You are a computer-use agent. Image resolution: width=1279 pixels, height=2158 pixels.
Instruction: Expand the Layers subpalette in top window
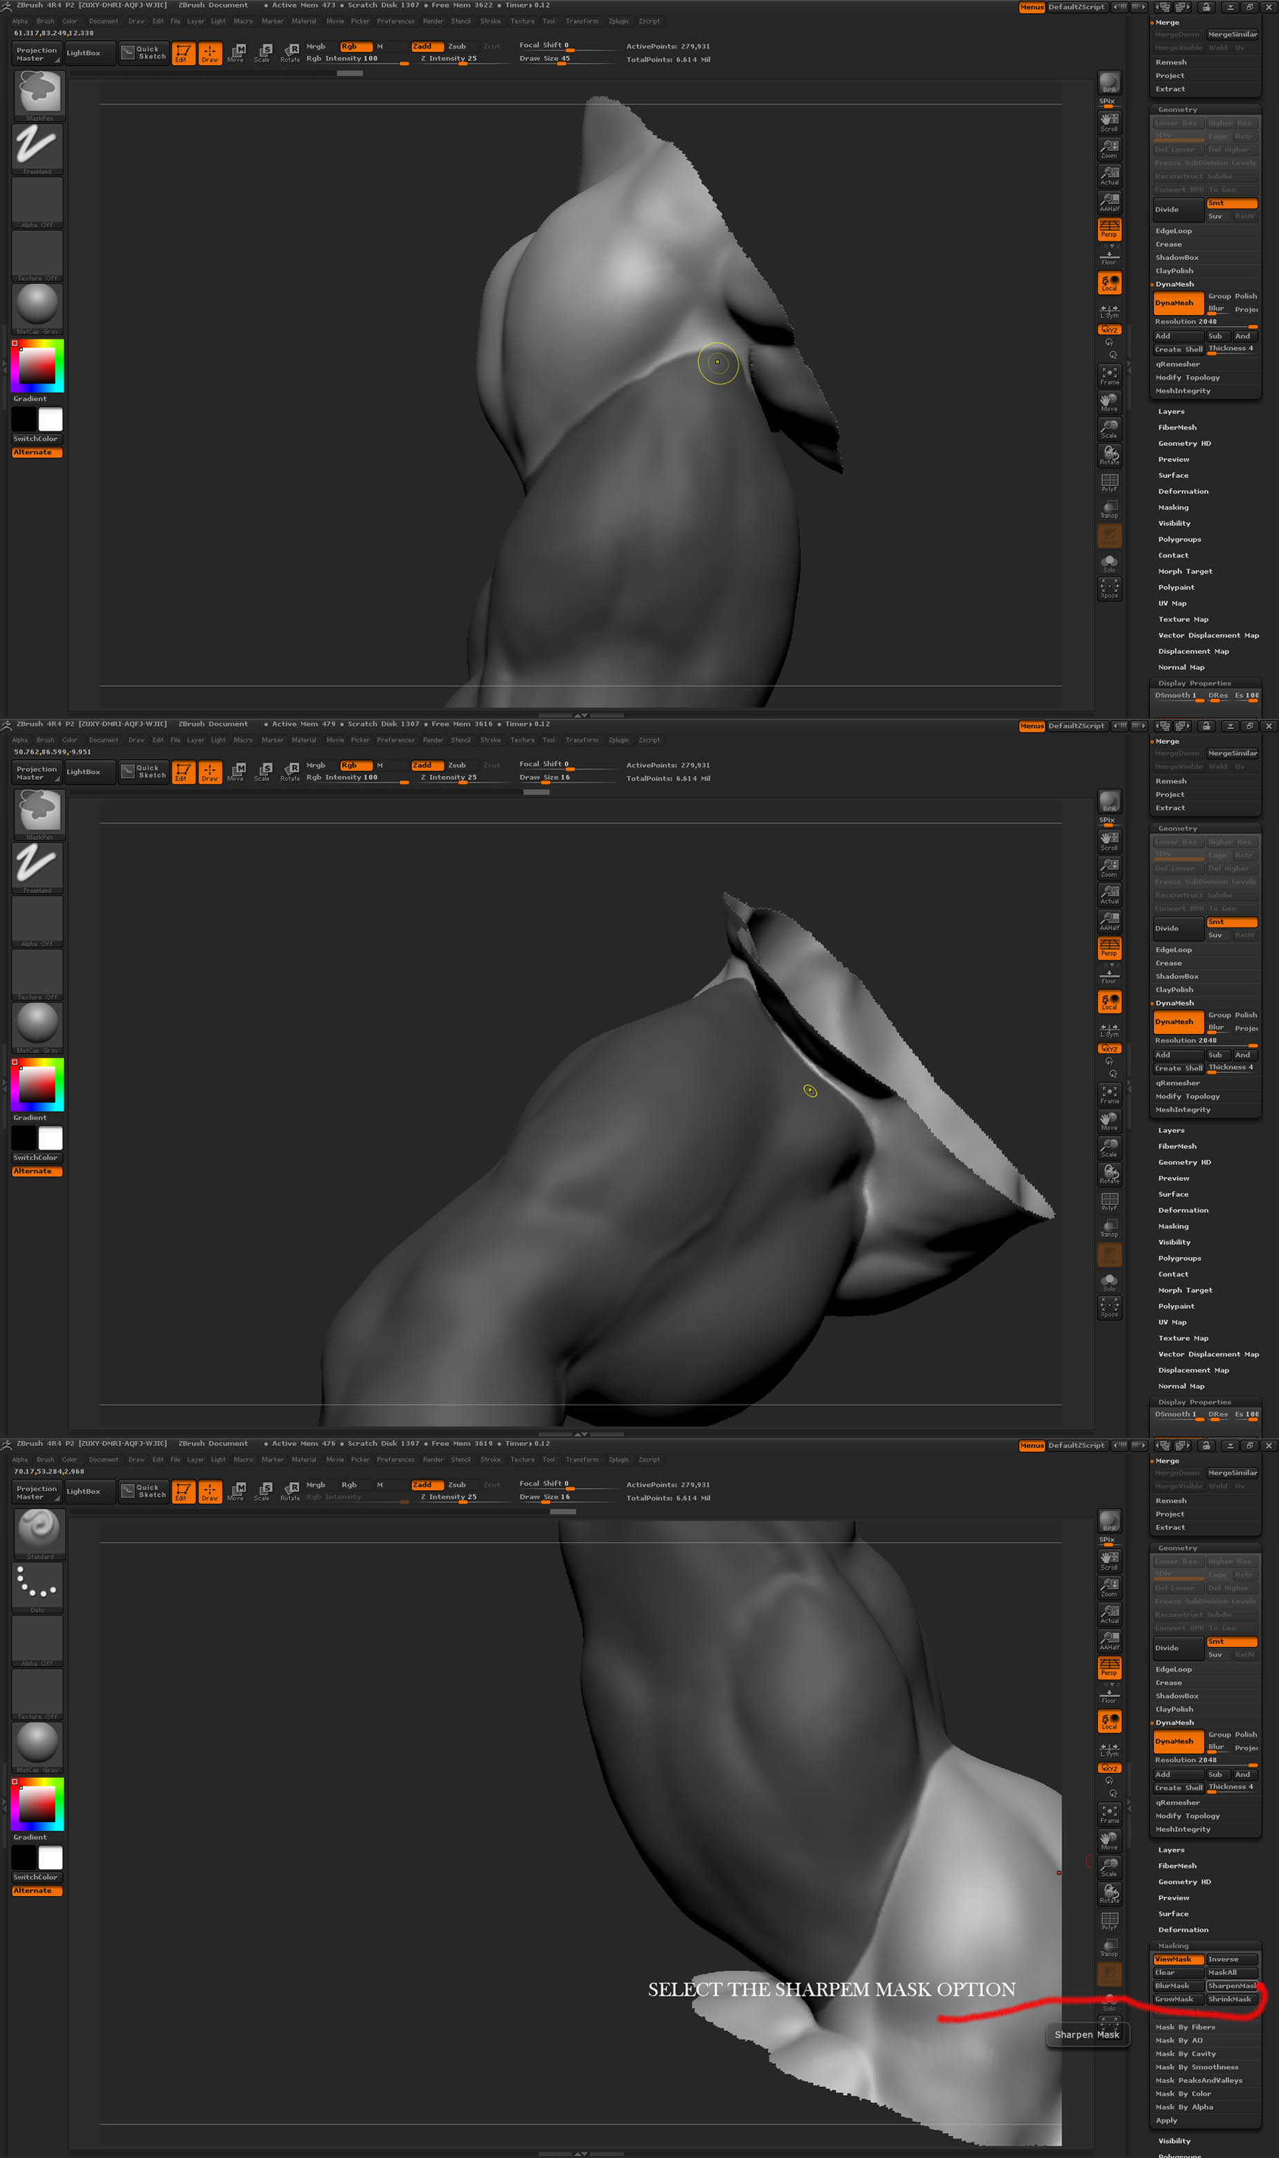(1170, 412)
